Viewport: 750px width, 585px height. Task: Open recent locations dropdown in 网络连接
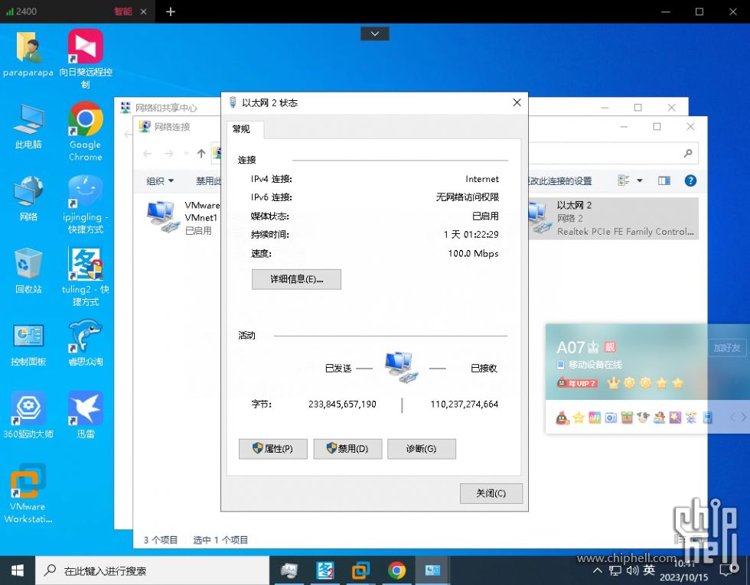[186, 154]
